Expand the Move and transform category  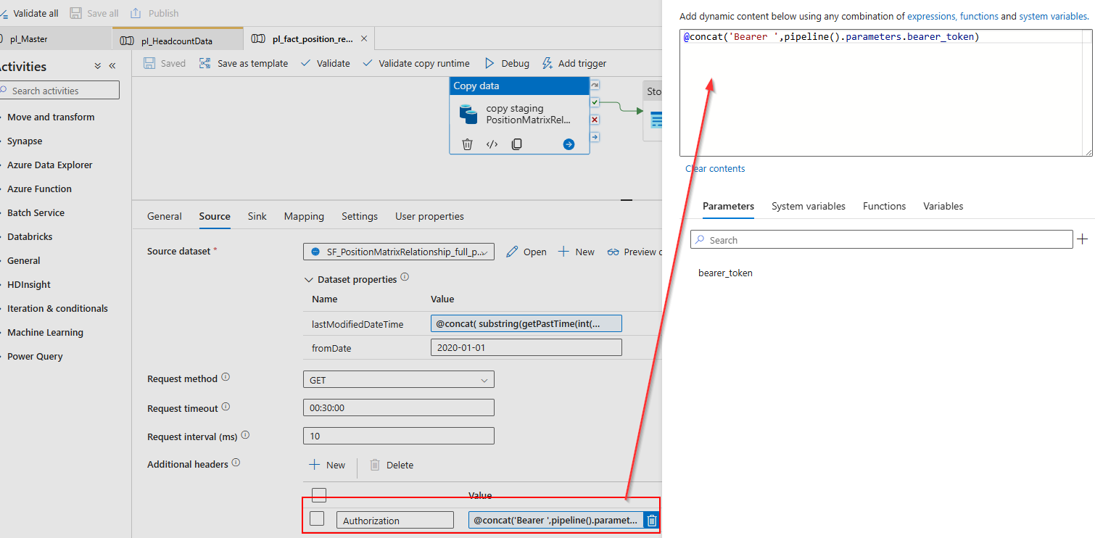tap(51, 117)
